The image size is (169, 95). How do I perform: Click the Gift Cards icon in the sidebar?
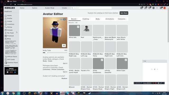pos(6,59)
